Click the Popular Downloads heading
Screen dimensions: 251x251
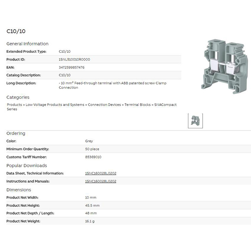click(27, 166)
